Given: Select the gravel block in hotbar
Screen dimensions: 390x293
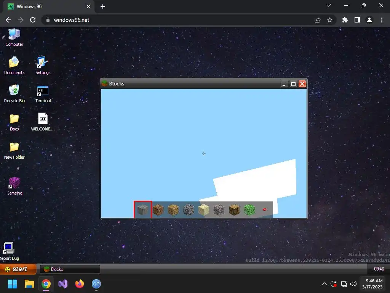Looking at the screenshot, I should pyautogui.click(x=219, y=210).
